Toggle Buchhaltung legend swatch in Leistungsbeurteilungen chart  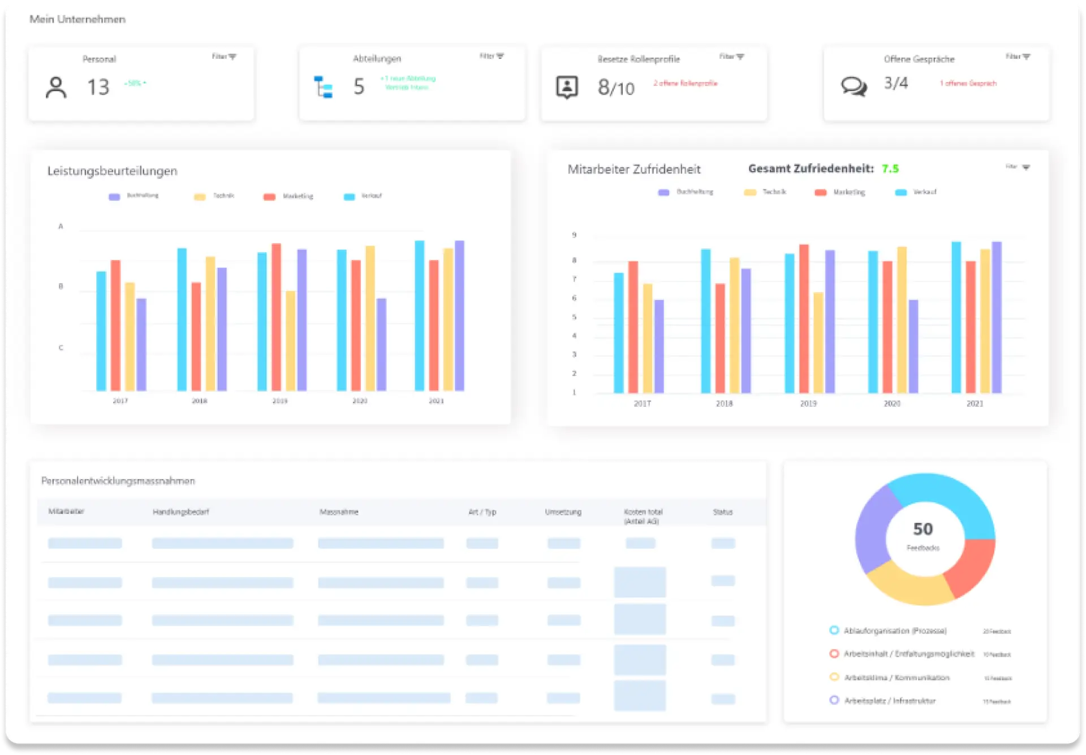click(114, 197)
